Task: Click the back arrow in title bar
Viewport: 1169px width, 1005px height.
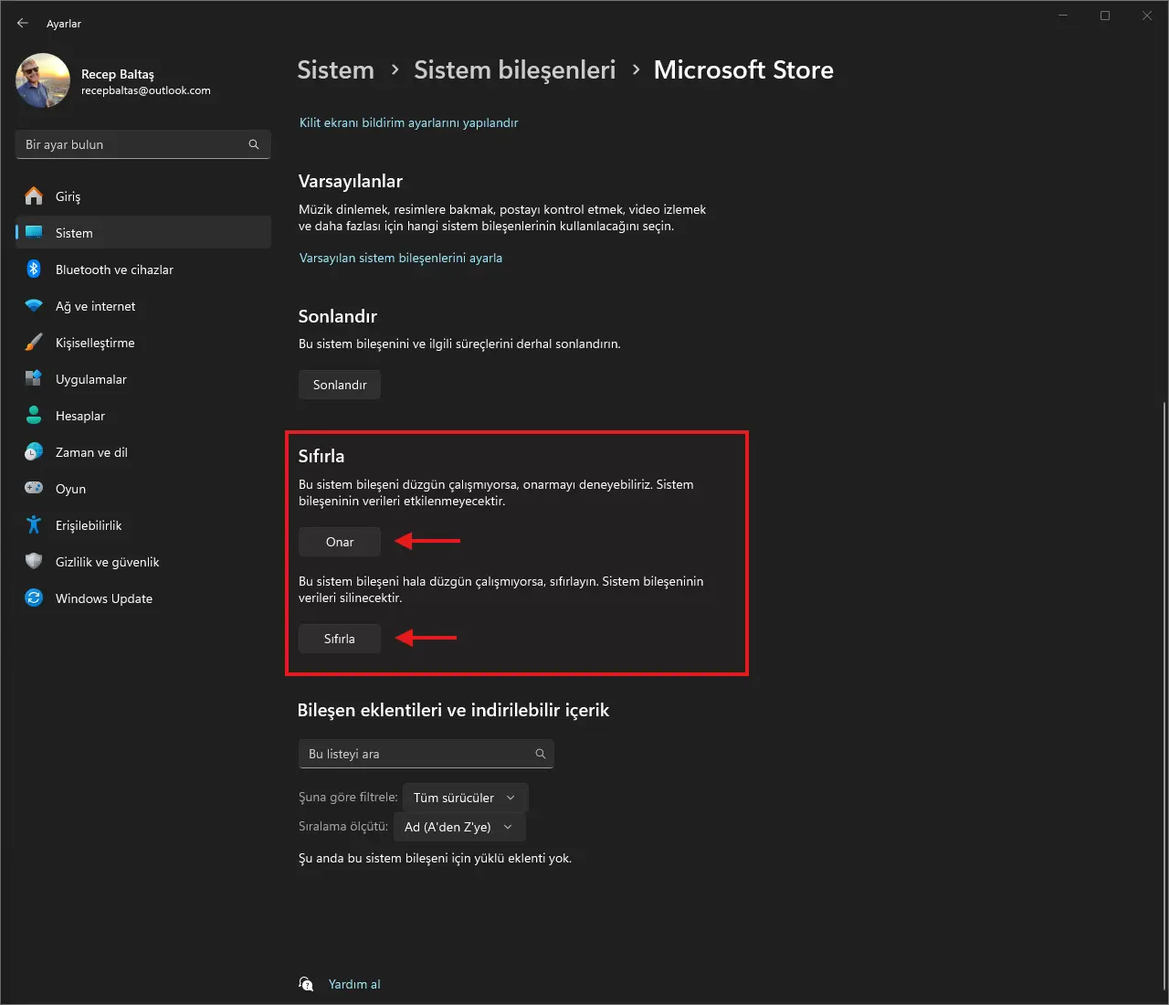Action: click(23, 23)
